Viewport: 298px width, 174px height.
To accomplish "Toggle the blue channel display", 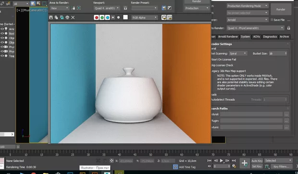I will [107, 18].
